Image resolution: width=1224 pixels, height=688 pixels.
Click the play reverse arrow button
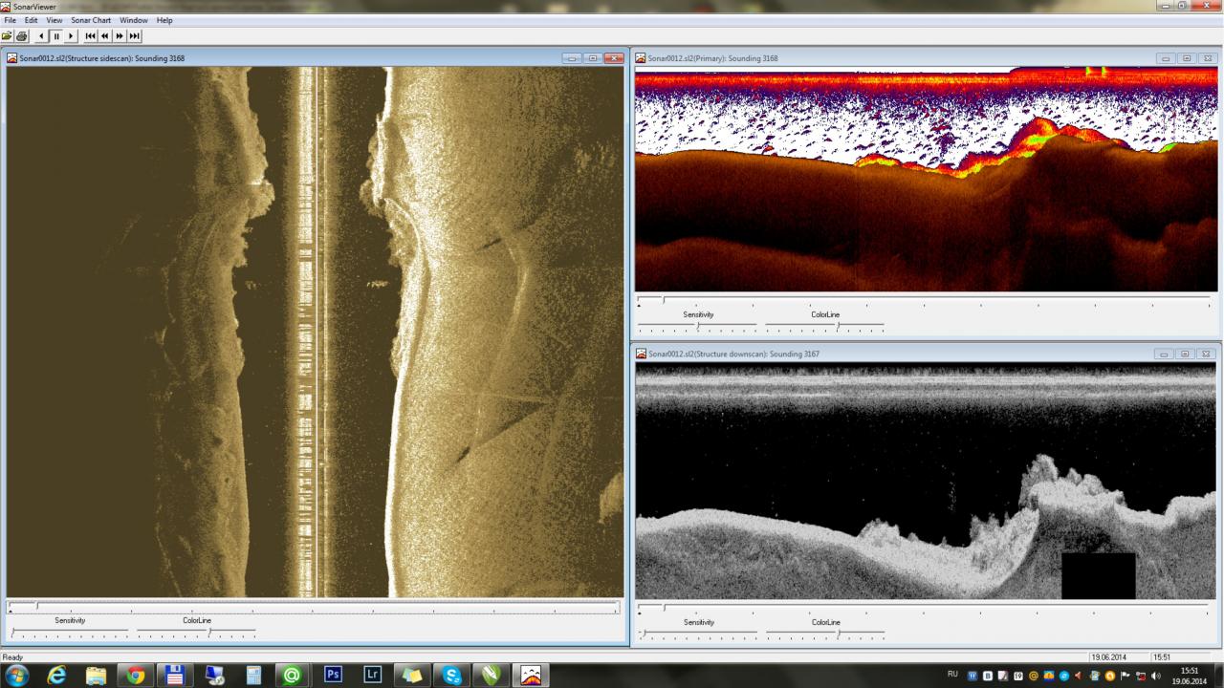click(x=42, y=36)
